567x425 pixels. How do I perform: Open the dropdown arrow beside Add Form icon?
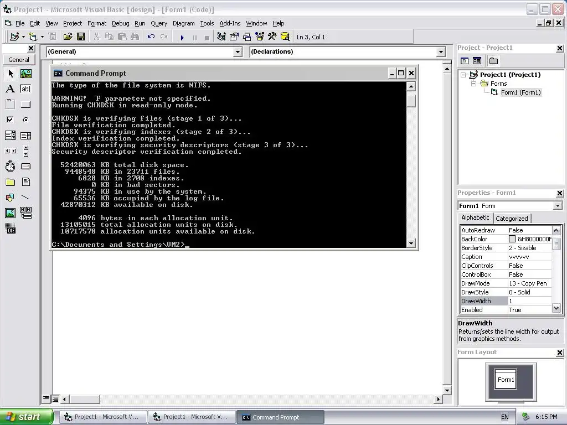pyautogui.click(x=42, y=37)
